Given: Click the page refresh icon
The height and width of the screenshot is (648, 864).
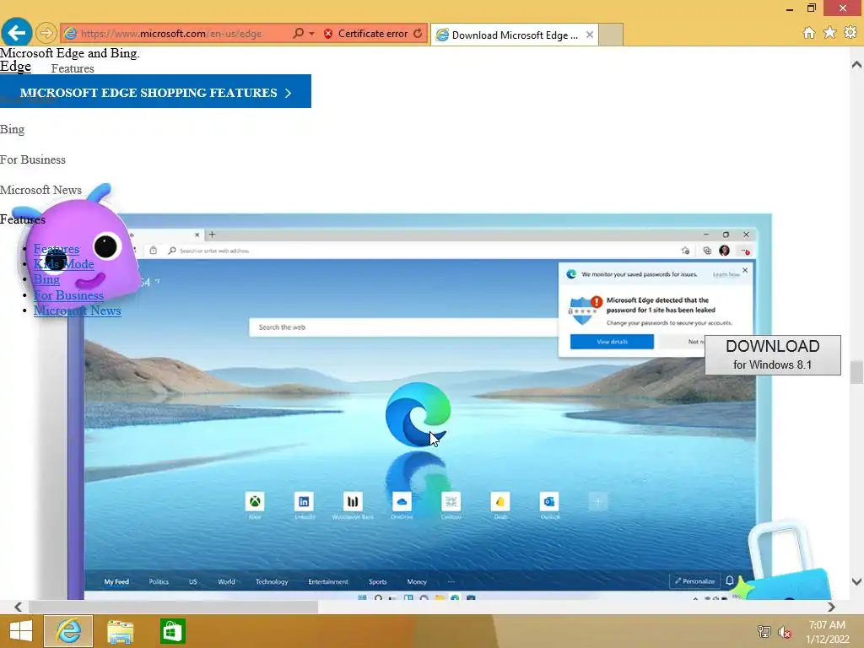Looking at the screenshot, I should [418, 33].
